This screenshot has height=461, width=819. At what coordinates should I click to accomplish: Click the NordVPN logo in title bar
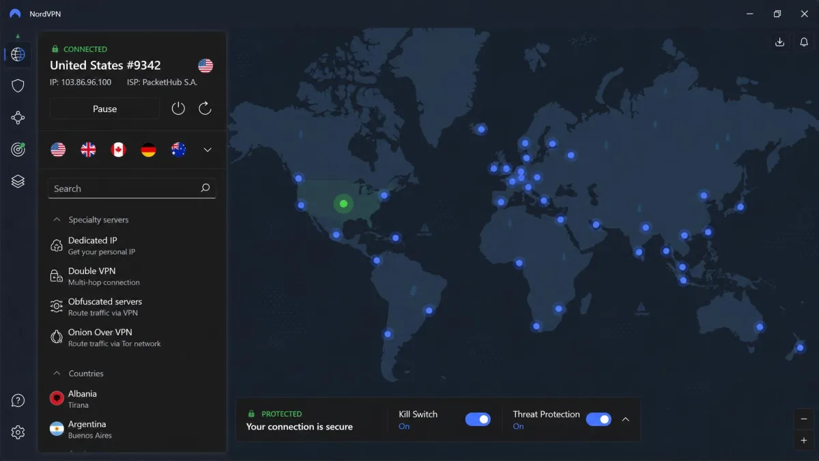[x=15, y=14]
